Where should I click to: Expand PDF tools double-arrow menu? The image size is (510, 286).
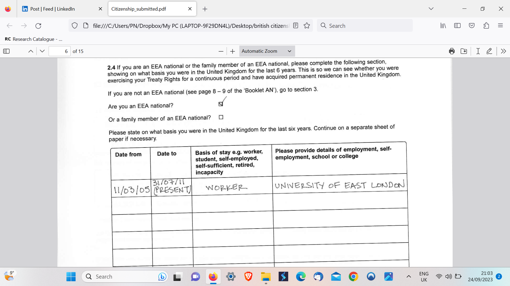pyautogui.click(x=503, y=51)
